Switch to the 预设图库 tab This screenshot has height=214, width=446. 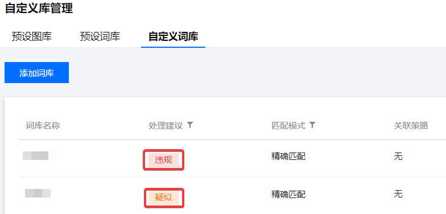point(32,36)
